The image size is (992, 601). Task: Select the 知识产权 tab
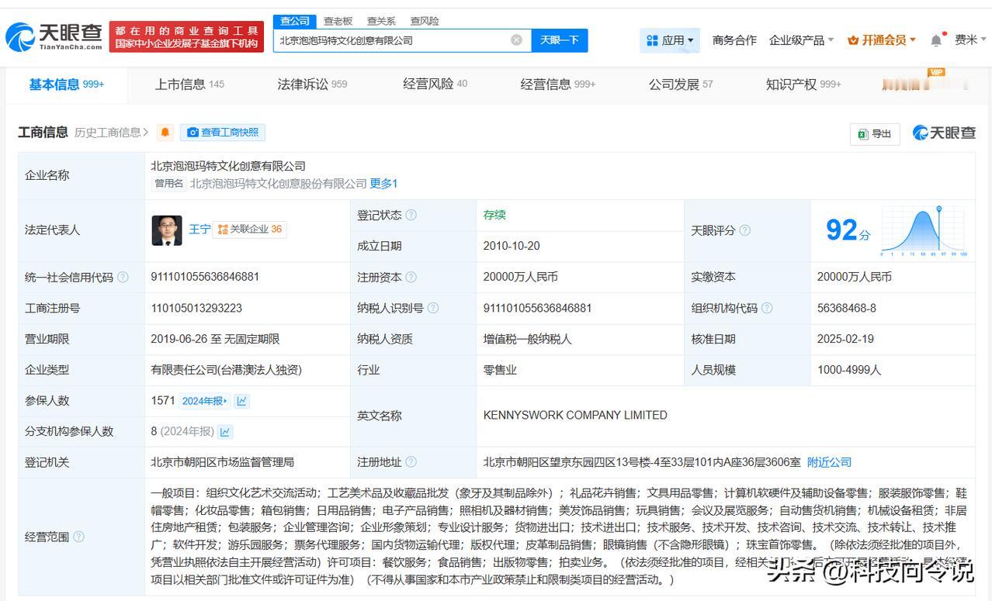click(x=803, y=85)
